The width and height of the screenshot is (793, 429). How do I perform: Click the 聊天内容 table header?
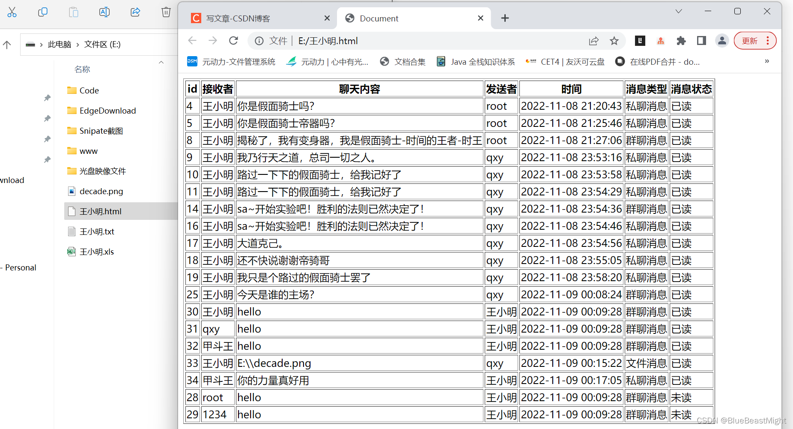click(x=360, y=89)
